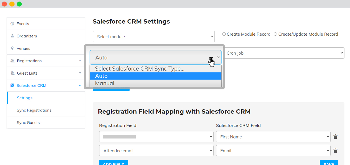Open the Email CRM field dropdown
The image size is (350, 165).
(x=273, y=150)
